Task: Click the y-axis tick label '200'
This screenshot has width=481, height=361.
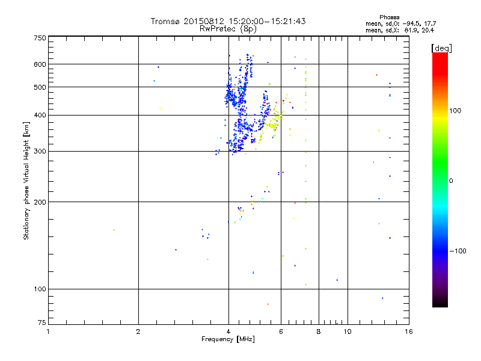Action: pyautogui.click(x=40, y=202)
